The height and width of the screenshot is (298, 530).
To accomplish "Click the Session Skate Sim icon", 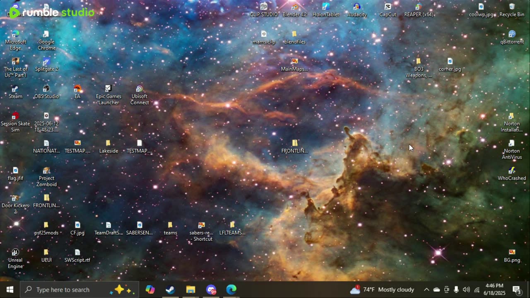I will click(x=15, y=123).
